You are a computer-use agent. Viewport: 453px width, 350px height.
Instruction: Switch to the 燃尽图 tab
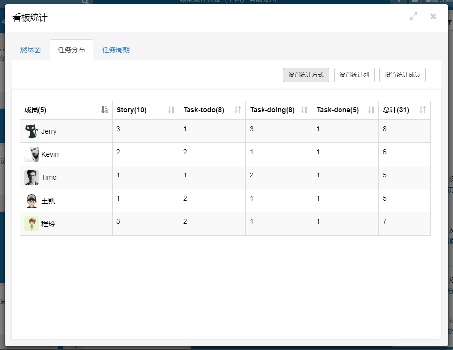31,50
